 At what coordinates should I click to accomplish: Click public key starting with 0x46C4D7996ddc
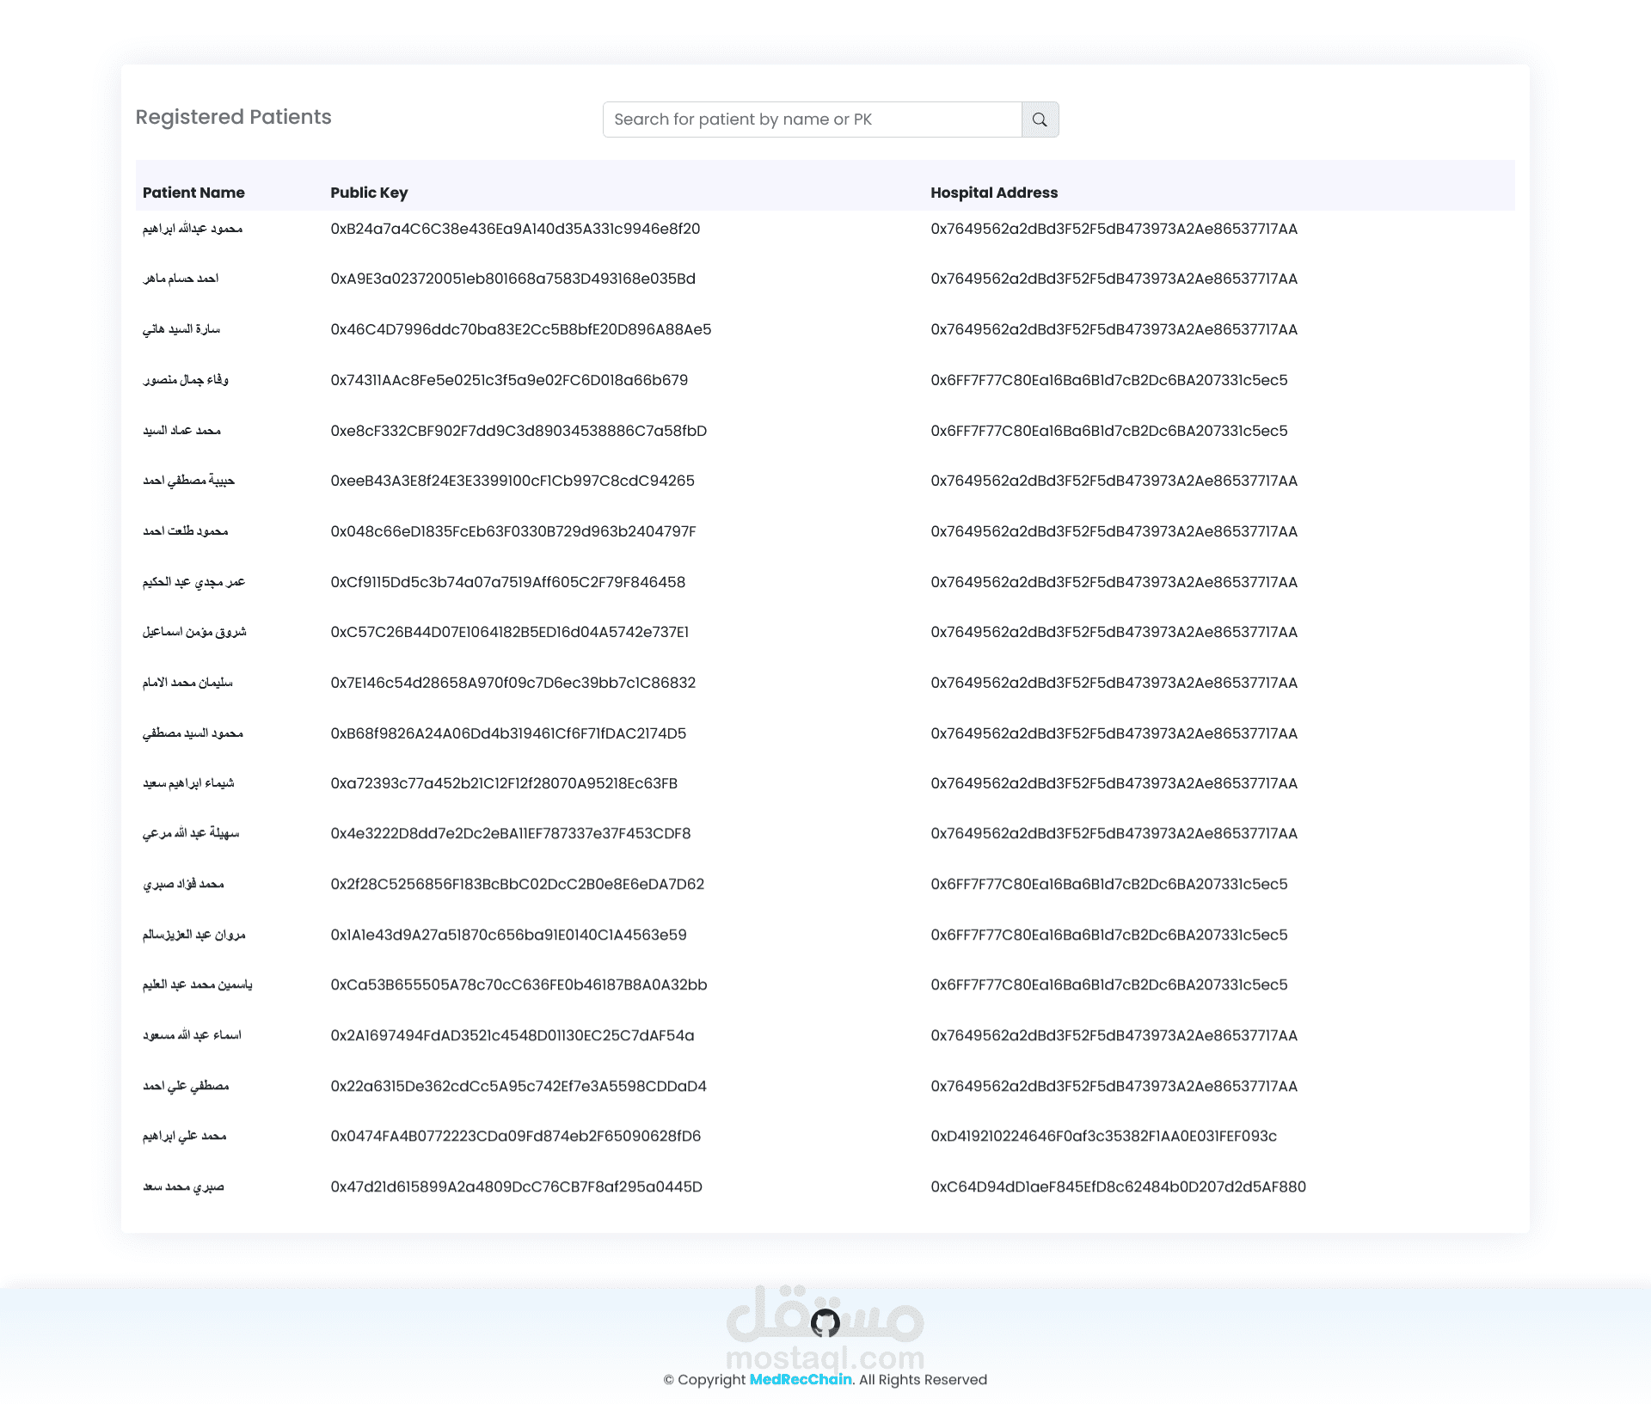(x=520, y=329)
